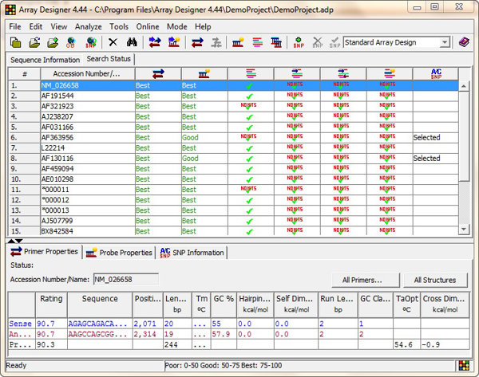The width and height of the screenshot is (479, 377).
Task: Click the Rating column header
Action: [x=51, y=304]
